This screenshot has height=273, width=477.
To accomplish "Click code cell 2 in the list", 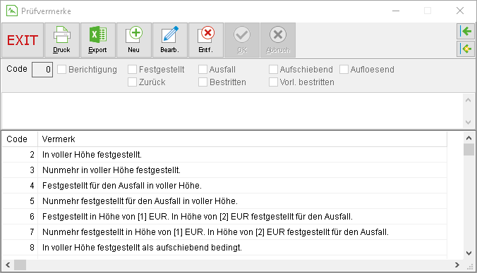I will (x=20, y=155).
